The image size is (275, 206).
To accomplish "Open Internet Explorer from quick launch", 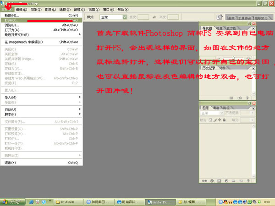I will click(x=31, y=202).
